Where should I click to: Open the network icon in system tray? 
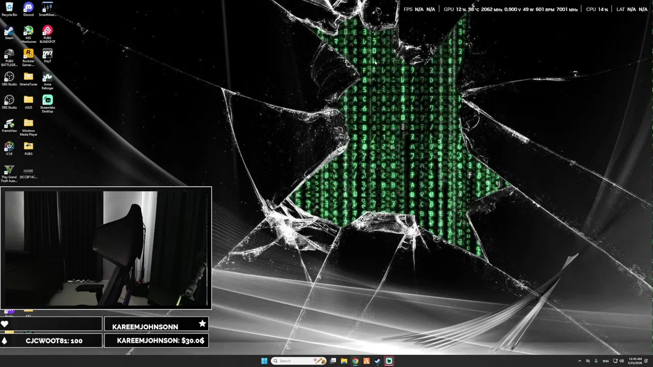coord(615,361)
